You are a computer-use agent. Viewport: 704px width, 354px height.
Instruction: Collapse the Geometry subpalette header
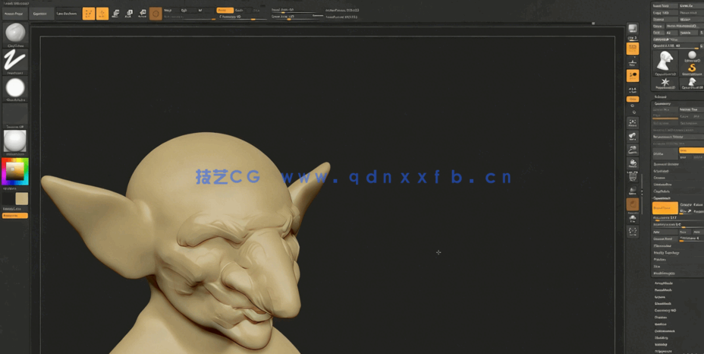tap(662, 103)
